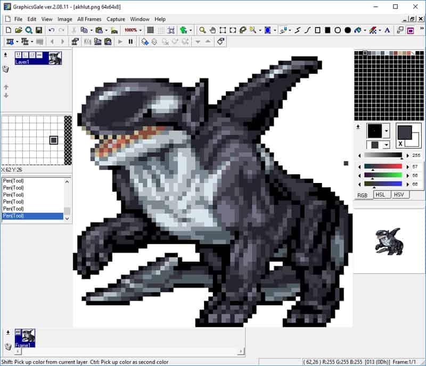This screenshot has width=426, height=366.
Task: Toggle the third layer option box on Layer1
Action: [32, 55]
